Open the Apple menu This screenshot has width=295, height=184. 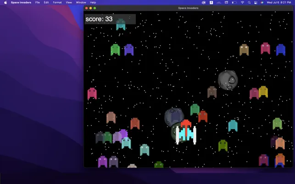coord(6,2)
